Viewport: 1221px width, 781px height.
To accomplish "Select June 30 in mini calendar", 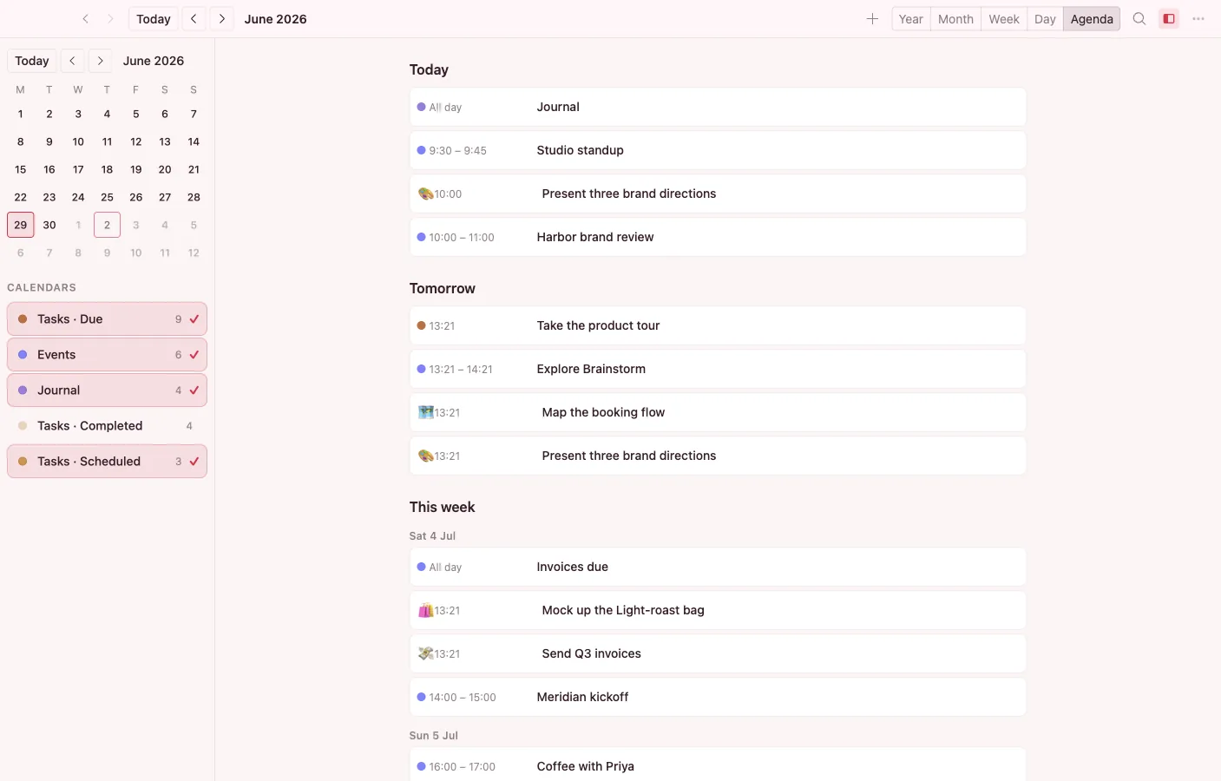I will pos(49,225).
